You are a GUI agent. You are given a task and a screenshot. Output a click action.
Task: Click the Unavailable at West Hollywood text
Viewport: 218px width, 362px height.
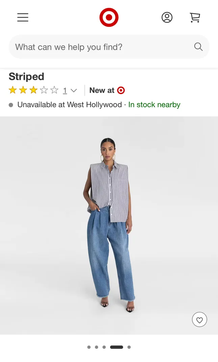(x=70, y=105)
